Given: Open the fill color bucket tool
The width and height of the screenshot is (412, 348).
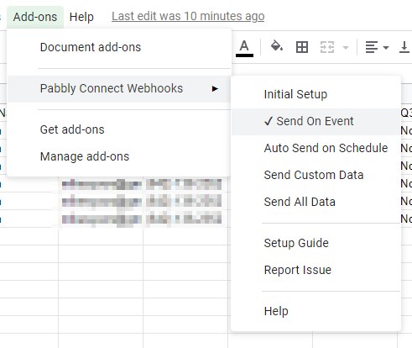Looking at the screenshot, I should 277,46.
